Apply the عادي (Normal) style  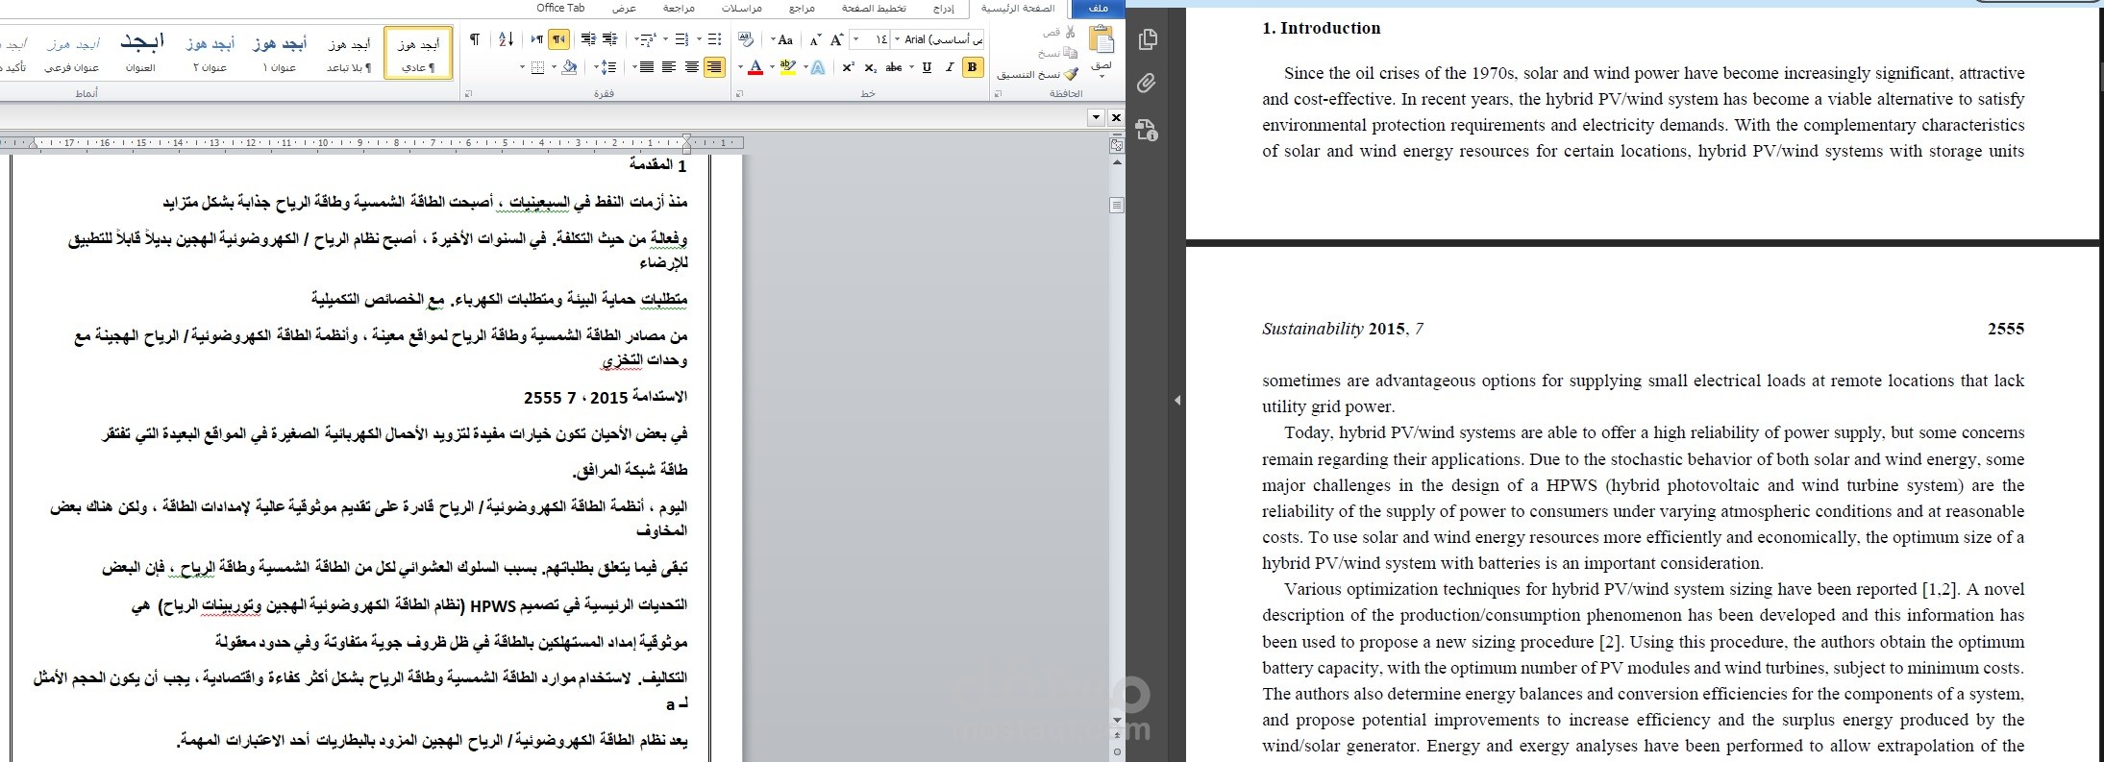[418, 53]
